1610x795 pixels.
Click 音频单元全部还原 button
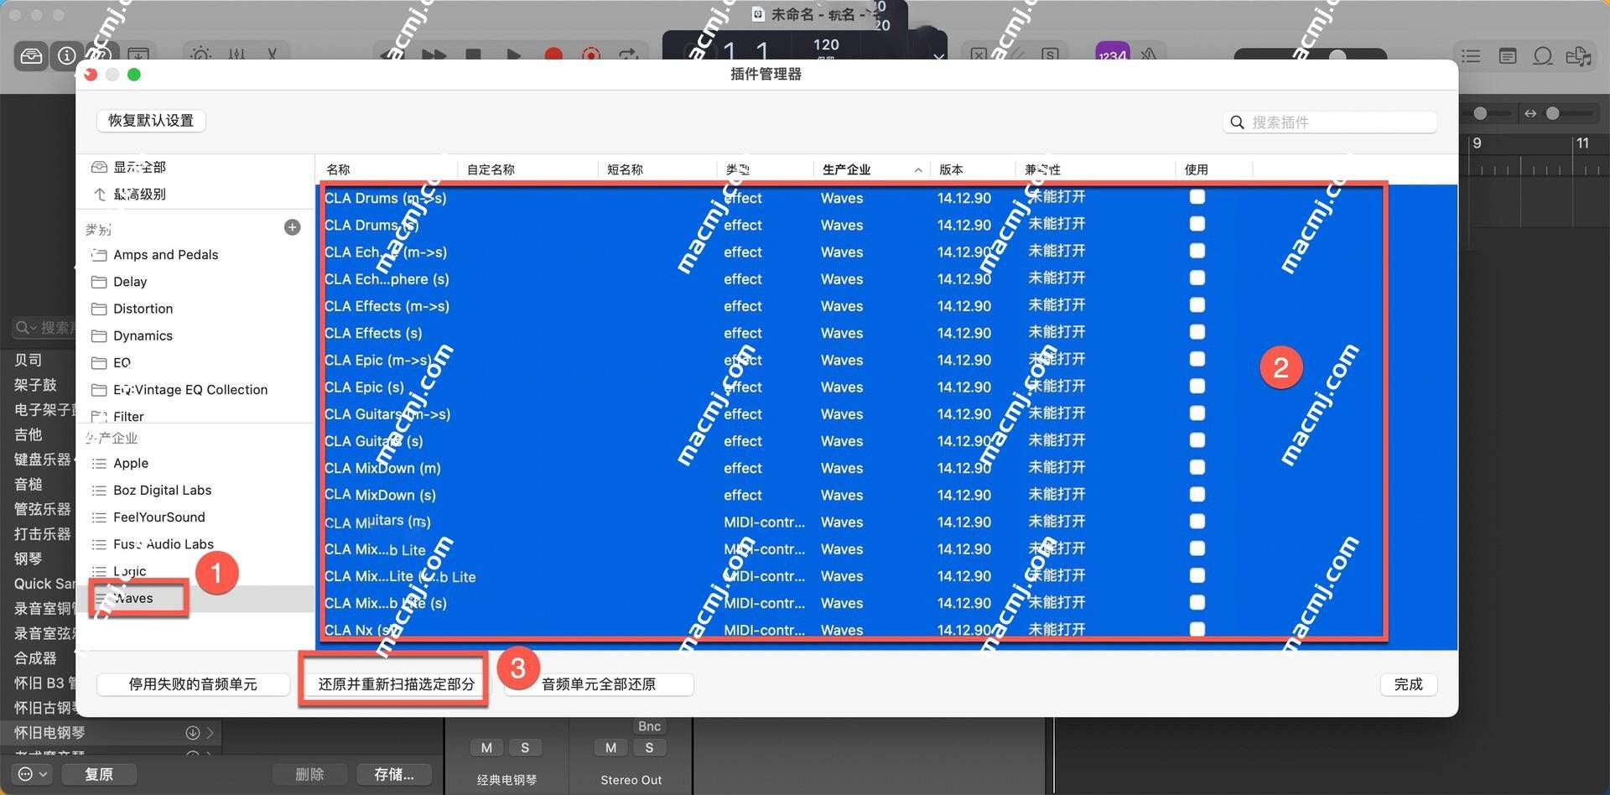[599, 684]
